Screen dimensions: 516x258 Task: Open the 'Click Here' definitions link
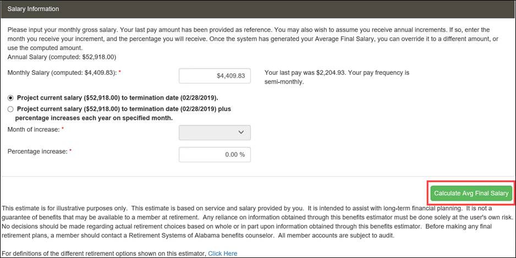(222, 254)
